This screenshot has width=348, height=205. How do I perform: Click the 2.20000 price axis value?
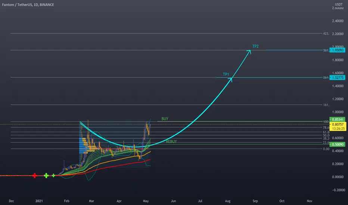pos(338,34)
